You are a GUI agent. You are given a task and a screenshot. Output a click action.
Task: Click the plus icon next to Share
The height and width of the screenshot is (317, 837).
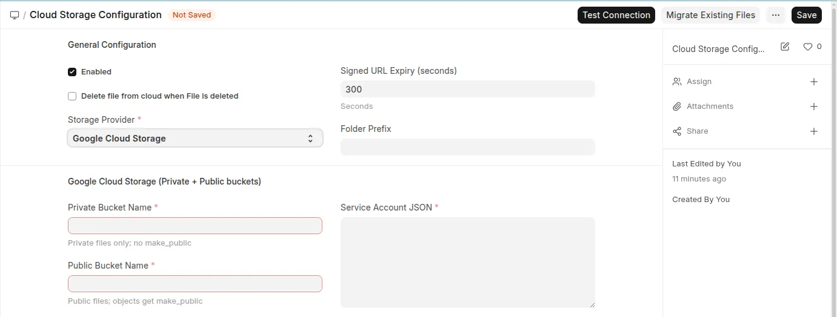pyautogui.click(x=814, y=131)
